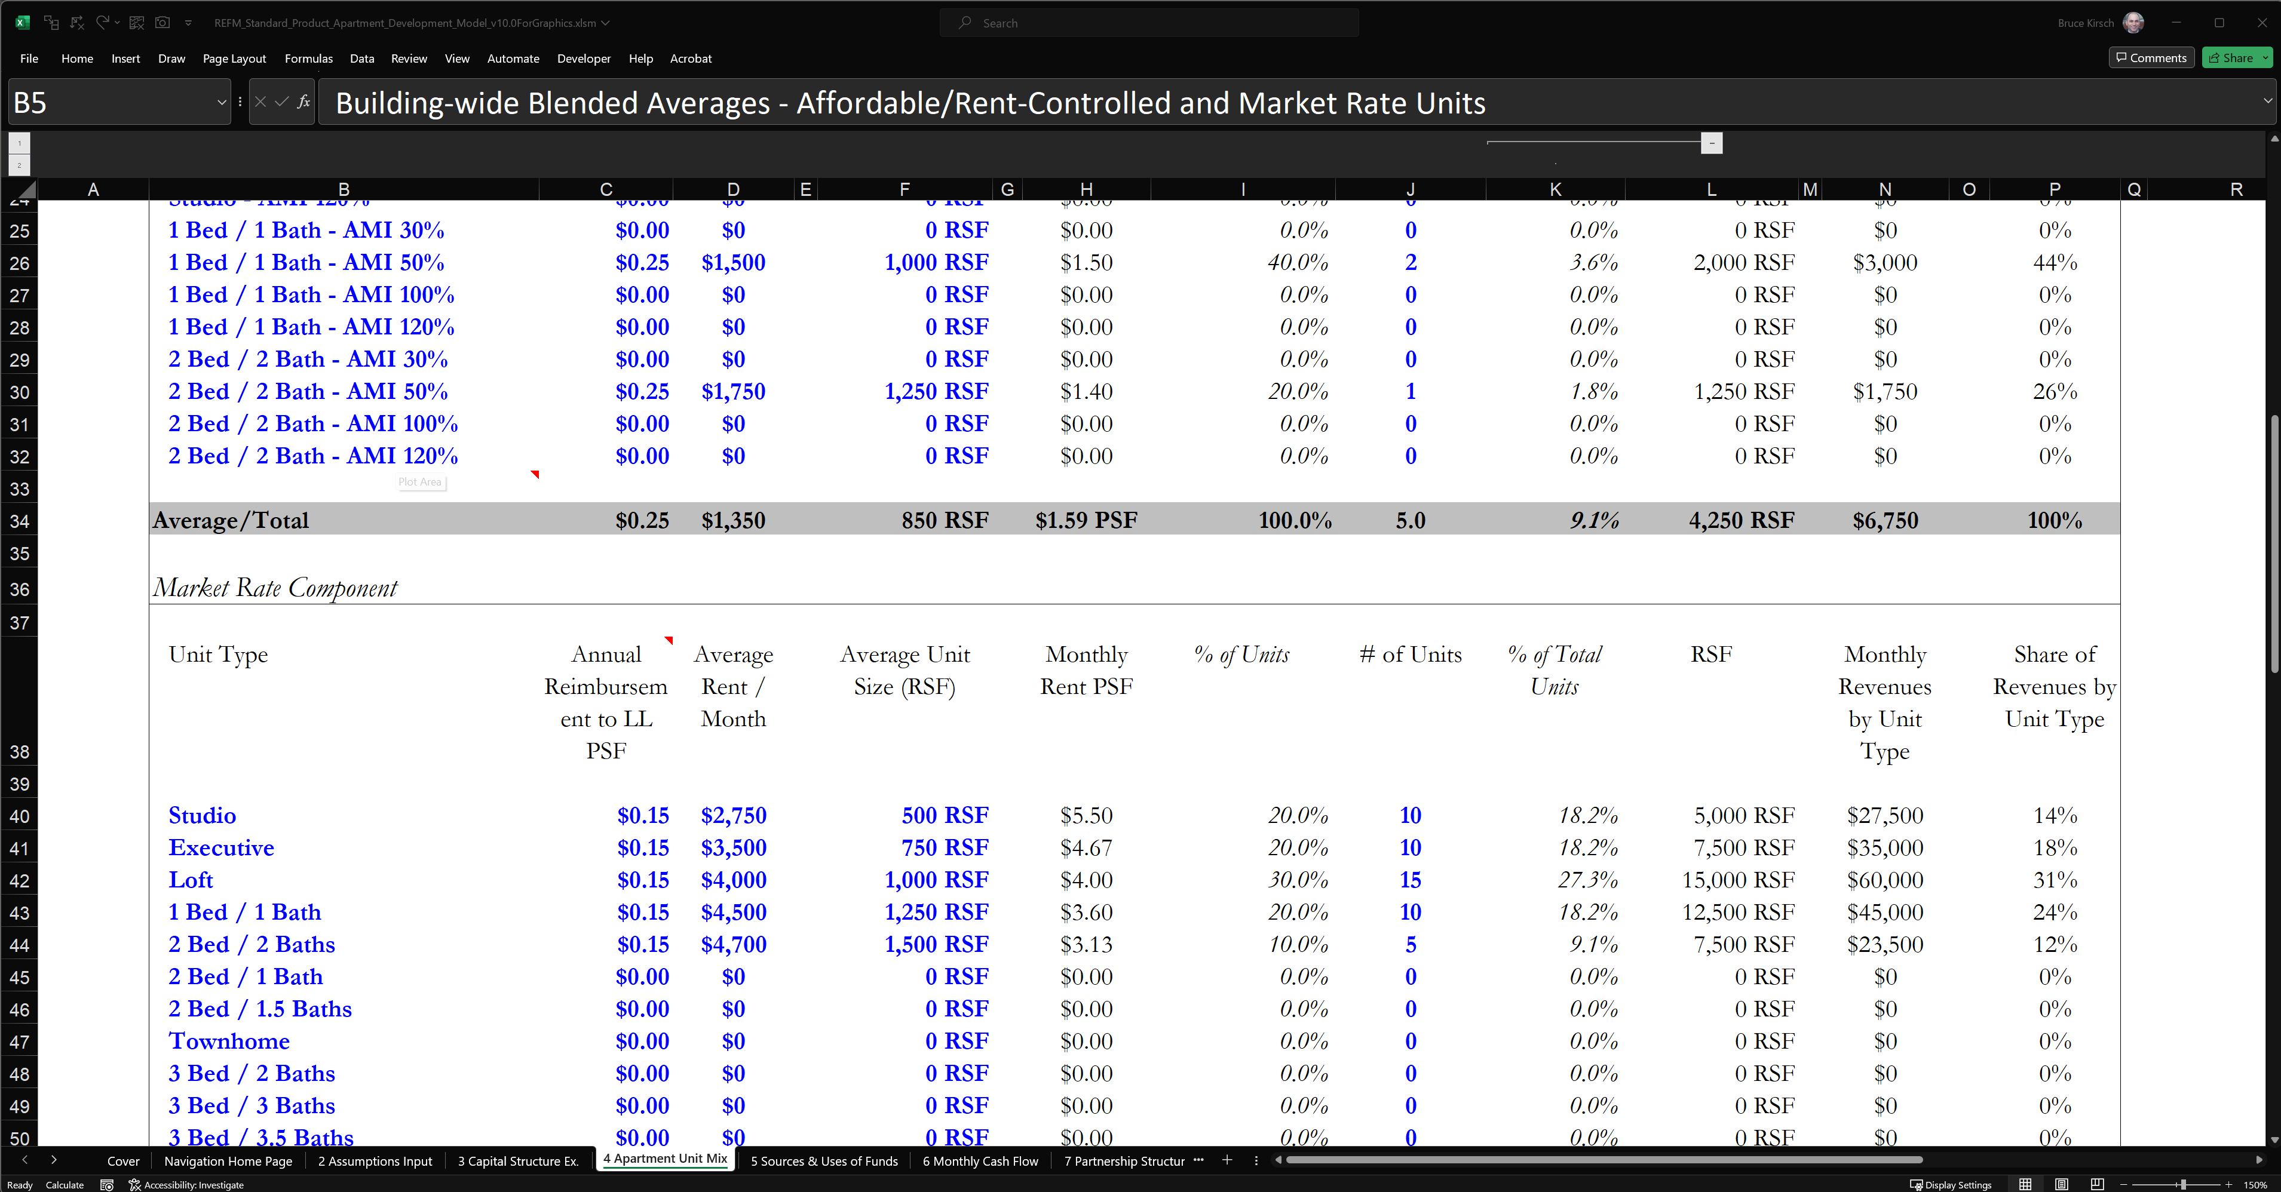Click the macro recording status bar icon
This screenshot has height=1192, width=2281.
click(107, 1184)
